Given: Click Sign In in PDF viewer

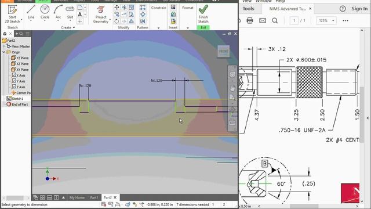Looking at the screenshot, I should [359, 9].
